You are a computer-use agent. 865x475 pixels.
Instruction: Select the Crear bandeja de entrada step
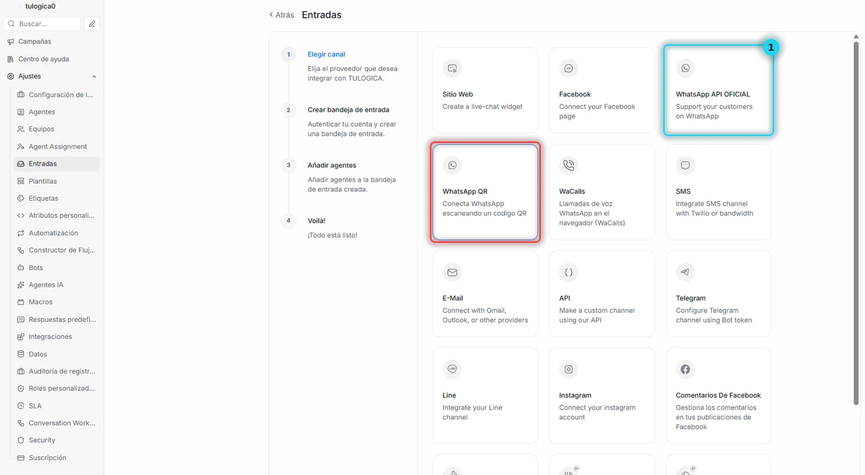[x=348, y=110]
